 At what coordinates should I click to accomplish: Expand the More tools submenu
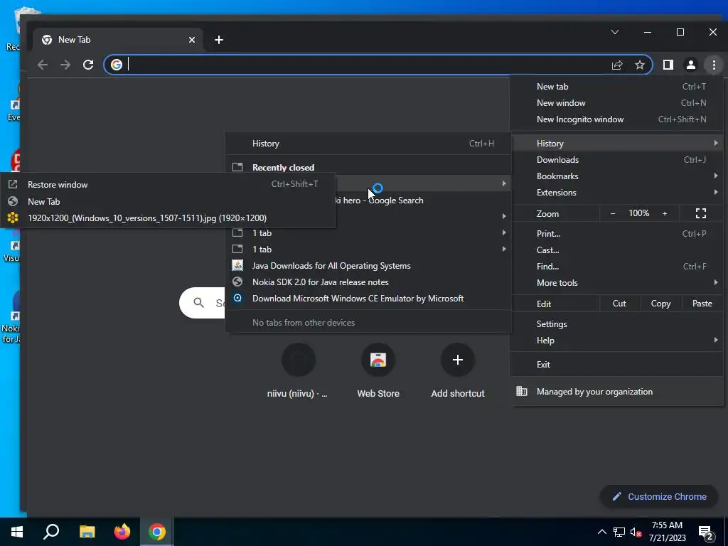616,283
